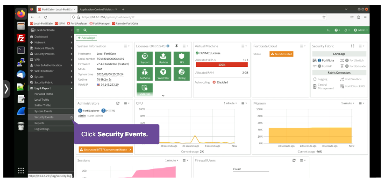Launch FileZilla from the dock
Viewport: 384px width, 185px height.
[21, 38]
